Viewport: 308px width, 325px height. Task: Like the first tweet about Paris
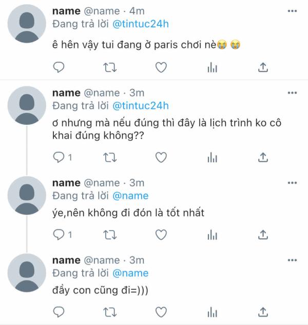click(161, 67)
